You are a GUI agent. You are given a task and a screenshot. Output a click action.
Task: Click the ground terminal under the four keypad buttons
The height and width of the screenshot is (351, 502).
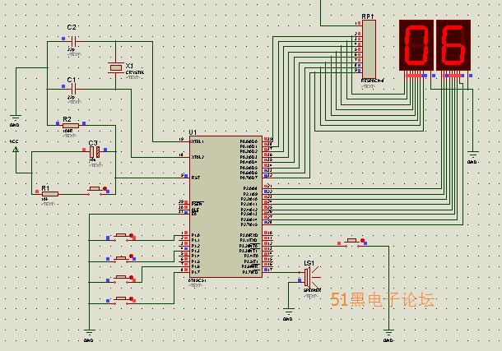(x=90, y=333)
